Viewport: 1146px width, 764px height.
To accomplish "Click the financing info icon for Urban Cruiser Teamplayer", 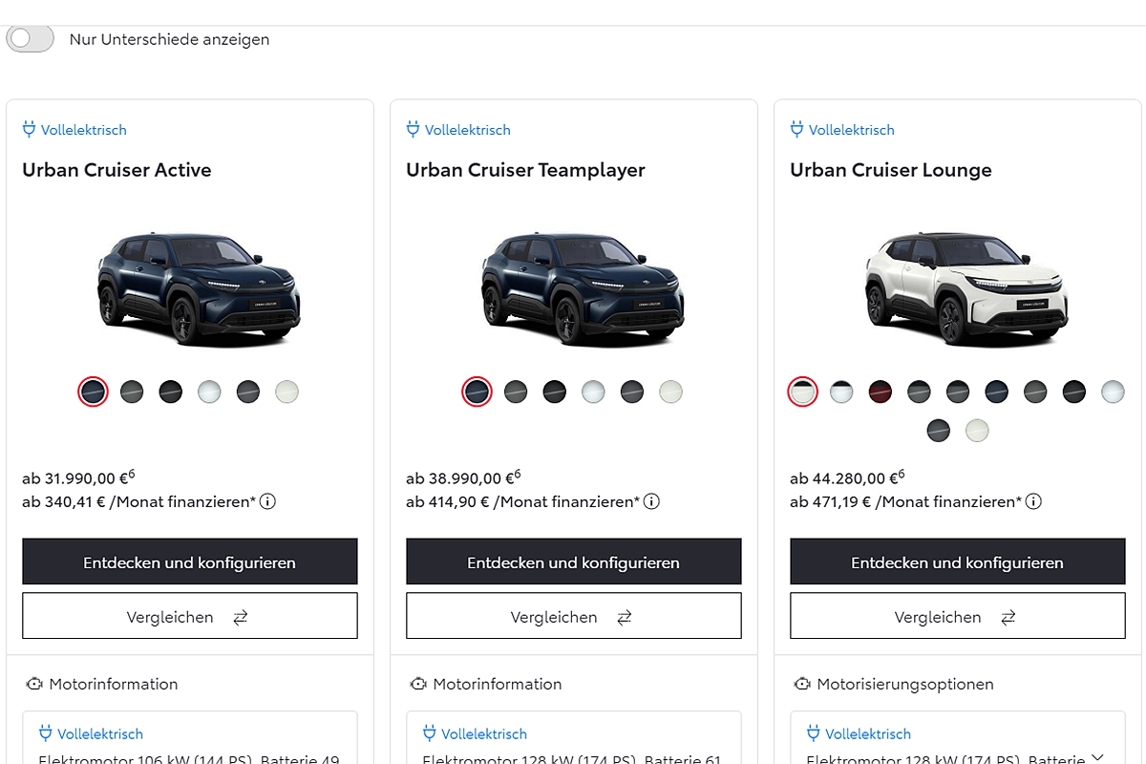I will click(x=651, y=501).
